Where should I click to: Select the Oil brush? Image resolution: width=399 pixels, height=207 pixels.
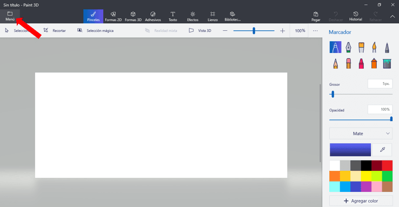tap(361, 48)
